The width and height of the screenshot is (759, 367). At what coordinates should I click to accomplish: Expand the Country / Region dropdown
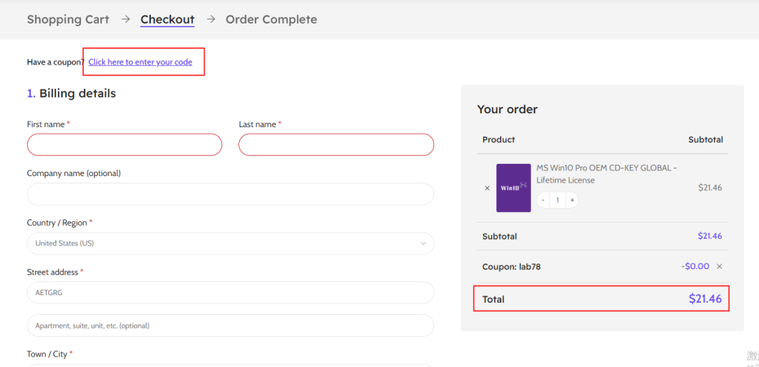(x=230, y=243)
